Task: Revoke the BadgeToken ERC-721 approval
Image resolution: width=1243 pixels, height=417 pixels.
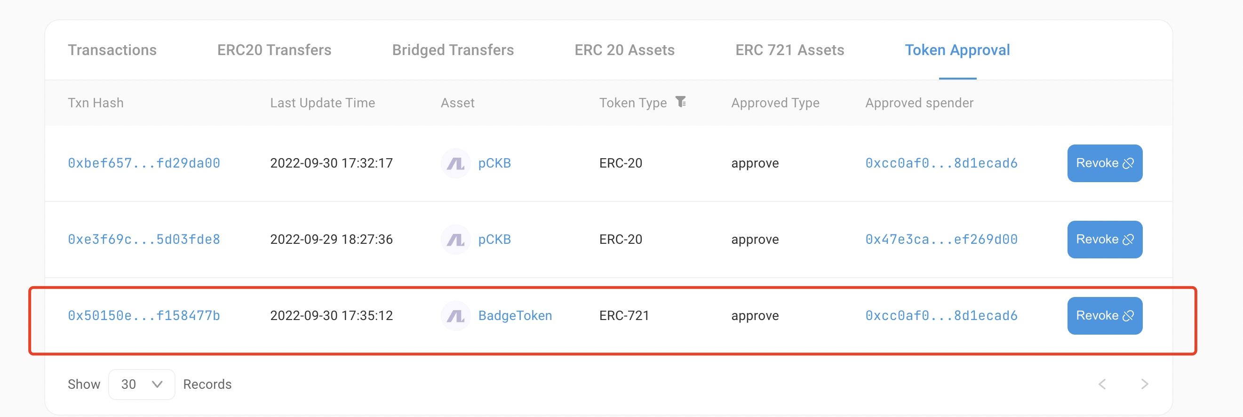Action: (1105, 316)
